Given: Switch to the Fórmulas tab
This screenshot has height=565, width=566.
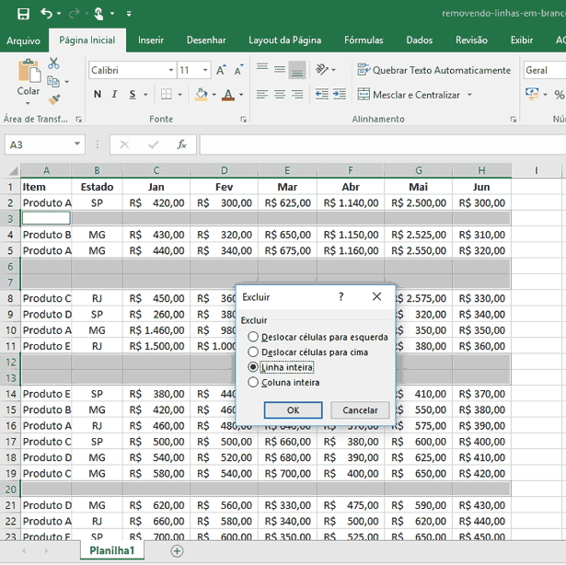Looking at the screenshot, I should (x=364, y=40).
